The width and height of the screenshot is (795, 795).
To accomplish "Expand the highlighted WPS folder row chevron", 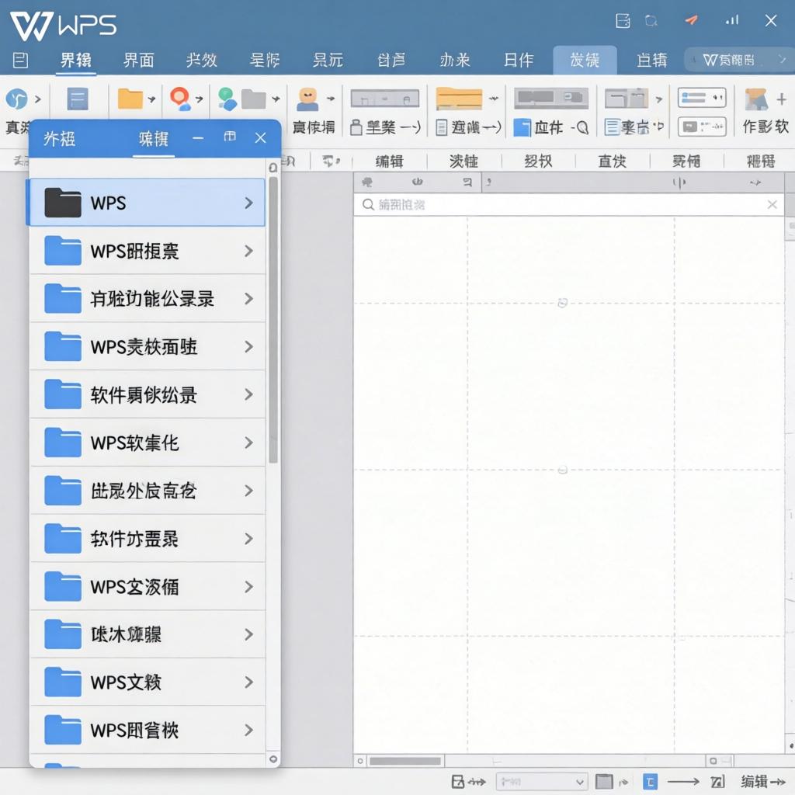I will [x=248, y=203].
